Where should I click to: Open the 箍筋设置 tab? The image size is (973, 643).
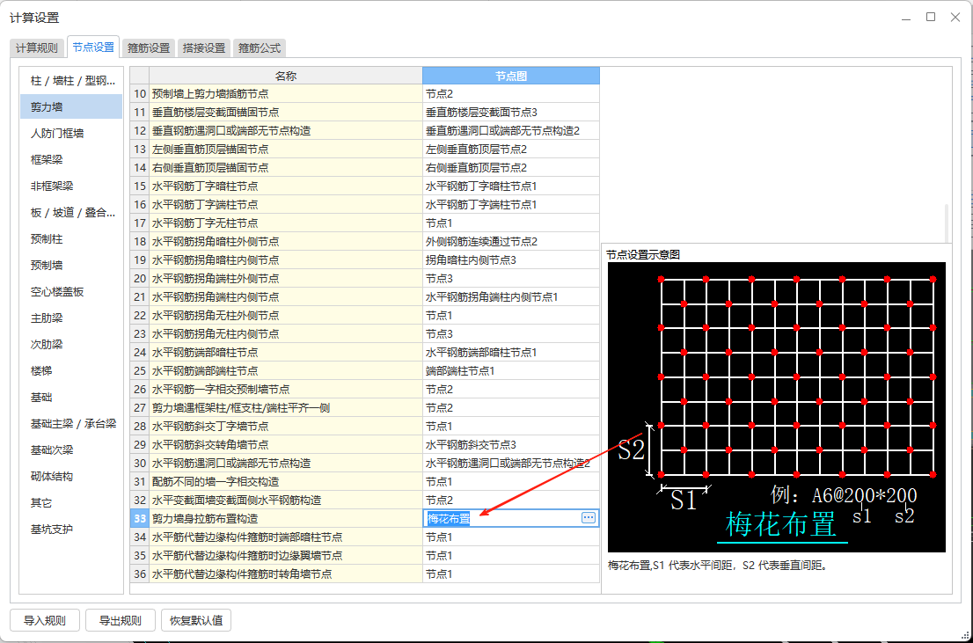tap(149, 47)
